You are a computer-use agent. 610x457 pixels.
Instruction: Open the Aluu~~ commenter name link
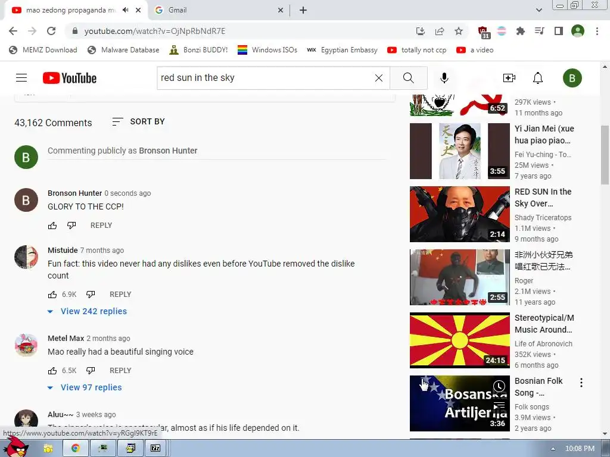60,415
